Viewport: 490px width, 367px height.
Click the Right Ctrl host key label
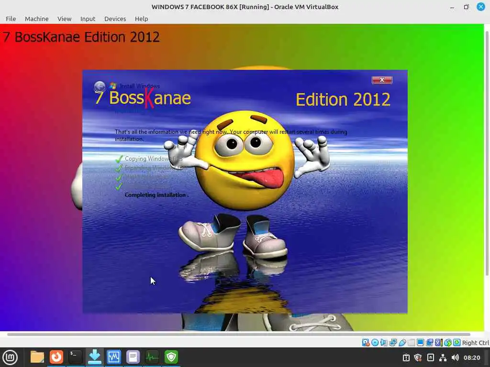pos(476,343)
